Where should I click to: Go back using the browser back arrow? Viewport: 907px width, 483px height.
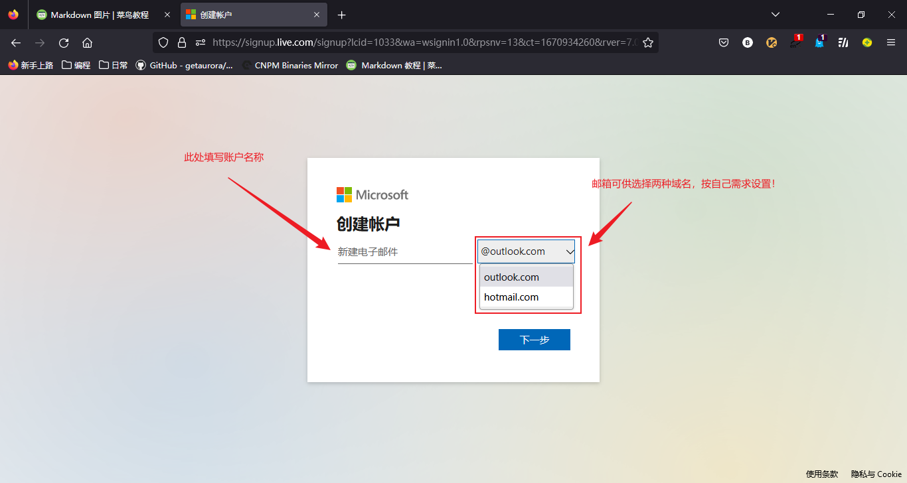pyautogui.click(x=16, y=42)
